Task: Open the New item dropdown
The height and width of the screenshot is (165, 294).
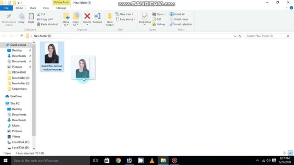Action: coord(124,14)
